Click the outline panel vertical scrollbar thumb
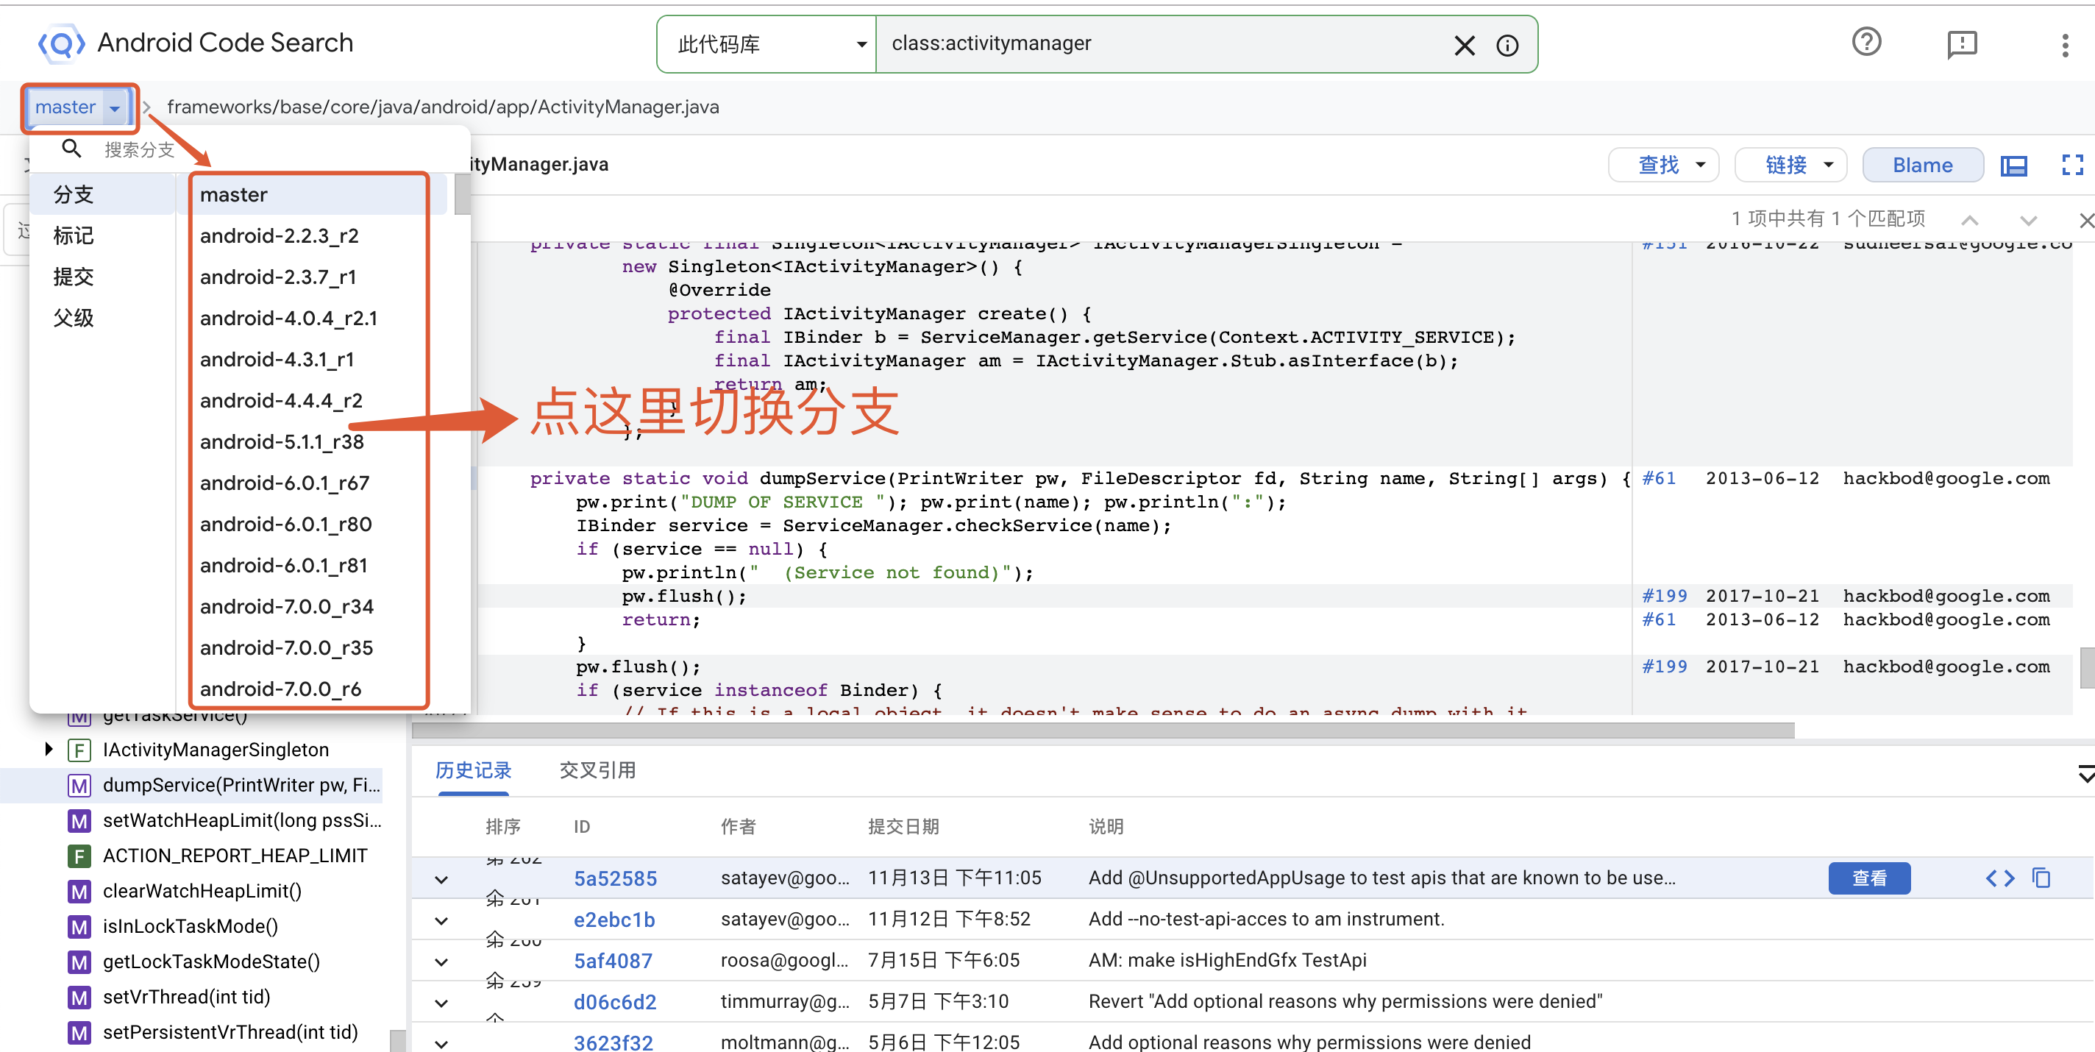Viewport: 2095px width, 1052px height. [x=397, y=1042]
